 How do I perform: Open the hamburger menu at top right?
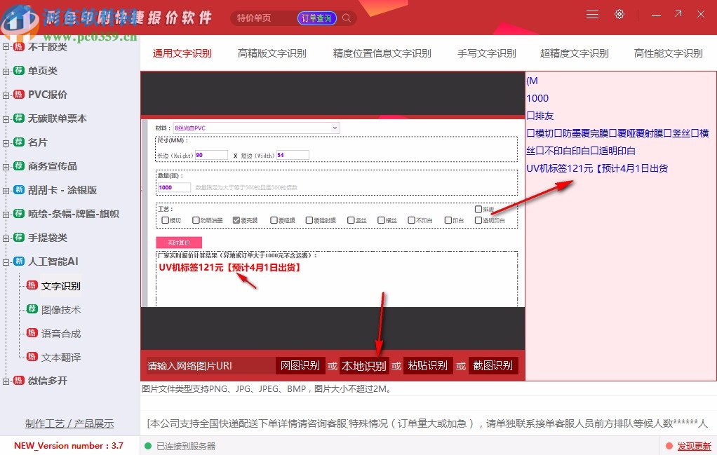point(591,13)
